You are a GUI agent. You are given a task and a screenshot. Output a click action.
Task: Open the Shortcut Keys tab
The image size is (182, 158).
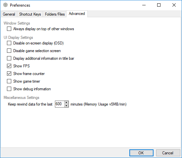point(30,14)
